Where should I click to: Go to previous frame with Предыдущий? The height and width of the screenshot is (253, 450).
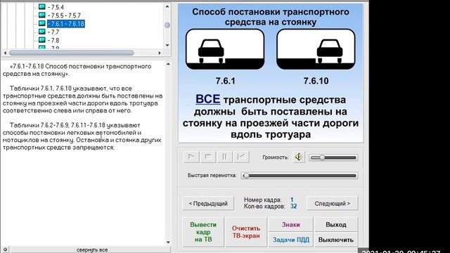pyautogui.click(x=208, y=203)
